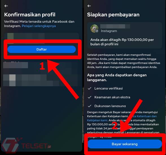This screenshot has width=166, height=155.
Task: Tap the Instagram account label
Action: coord(109,31)
